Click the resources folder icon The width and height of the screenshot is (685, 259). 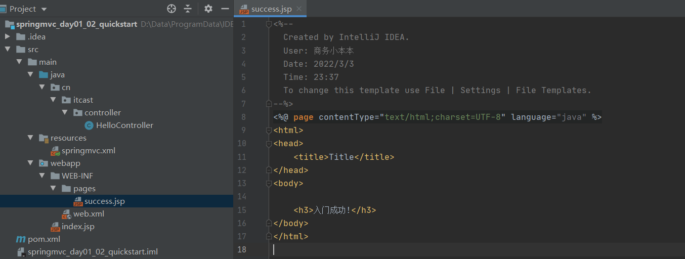pos(44,138)
